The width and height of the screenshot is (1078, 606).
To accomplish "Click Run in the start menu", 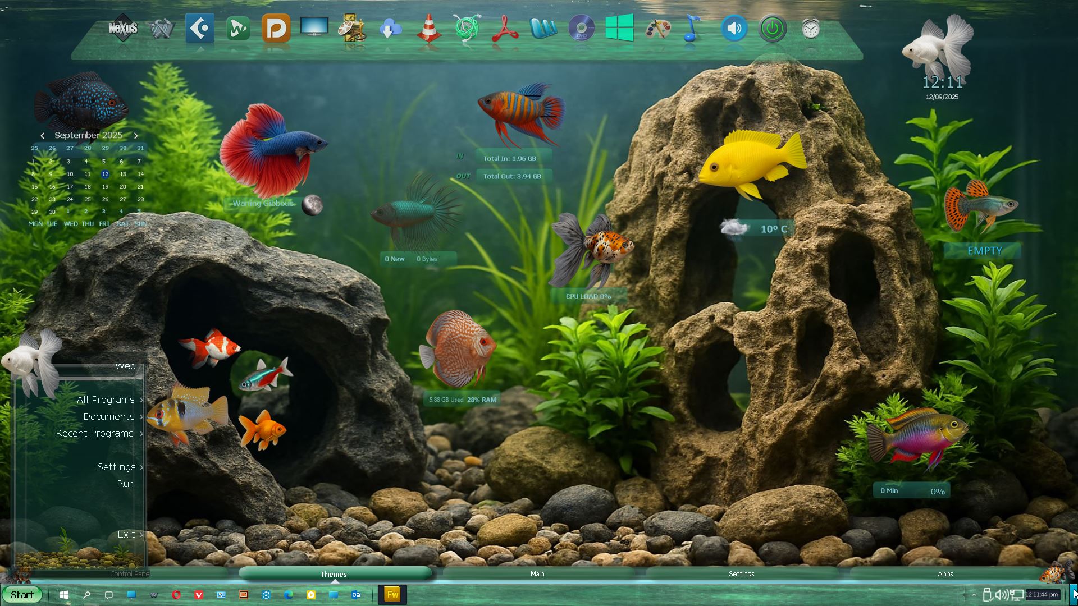I will (126, 484).
